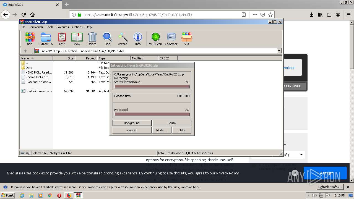Screen dimensions: 354x199
Task: Open the Wizard wand icon
Action: (123, 39)
